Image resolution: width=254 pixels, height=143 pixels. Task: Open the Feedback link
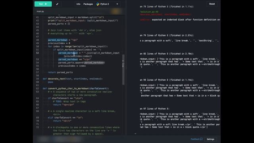[x=195, y=139]
